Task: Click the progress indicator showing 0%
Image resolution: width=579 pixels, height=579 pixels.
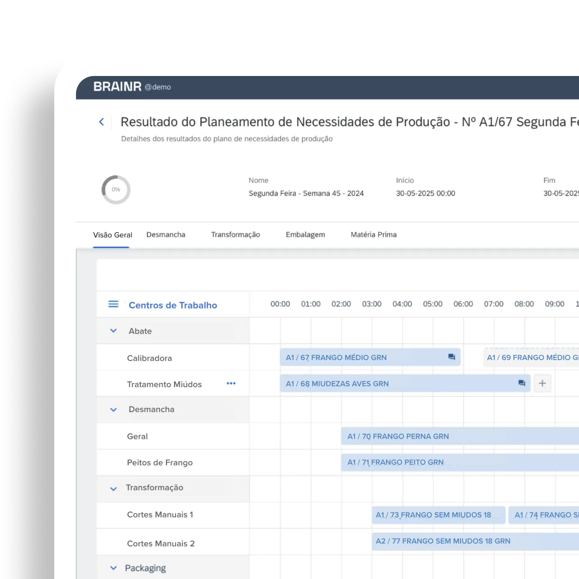Action: 116,190
